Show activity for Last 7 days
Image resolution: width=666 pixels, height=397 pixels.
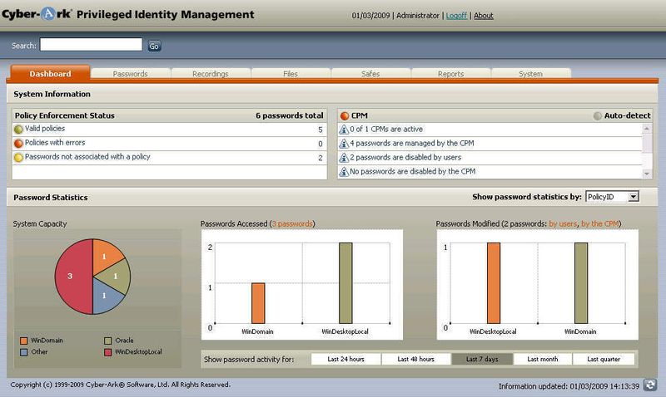pyautogui.click(x=482, y=359)
